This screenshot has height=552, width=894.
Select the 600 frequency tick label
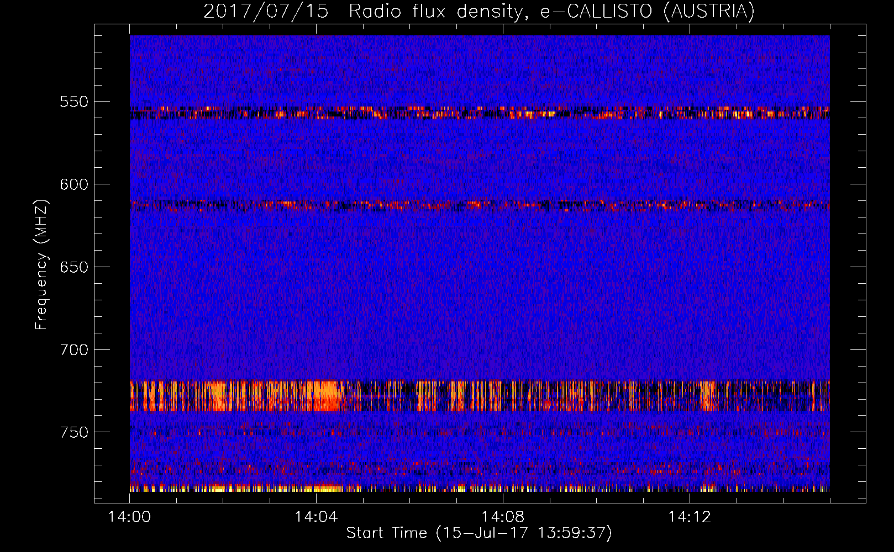[x=74, y=184]
